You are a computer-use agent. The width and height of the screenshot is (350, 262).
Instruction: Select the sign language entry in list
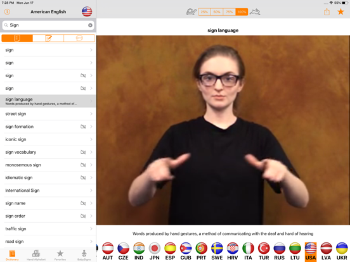pyautogui.click(x=48, y=101)
